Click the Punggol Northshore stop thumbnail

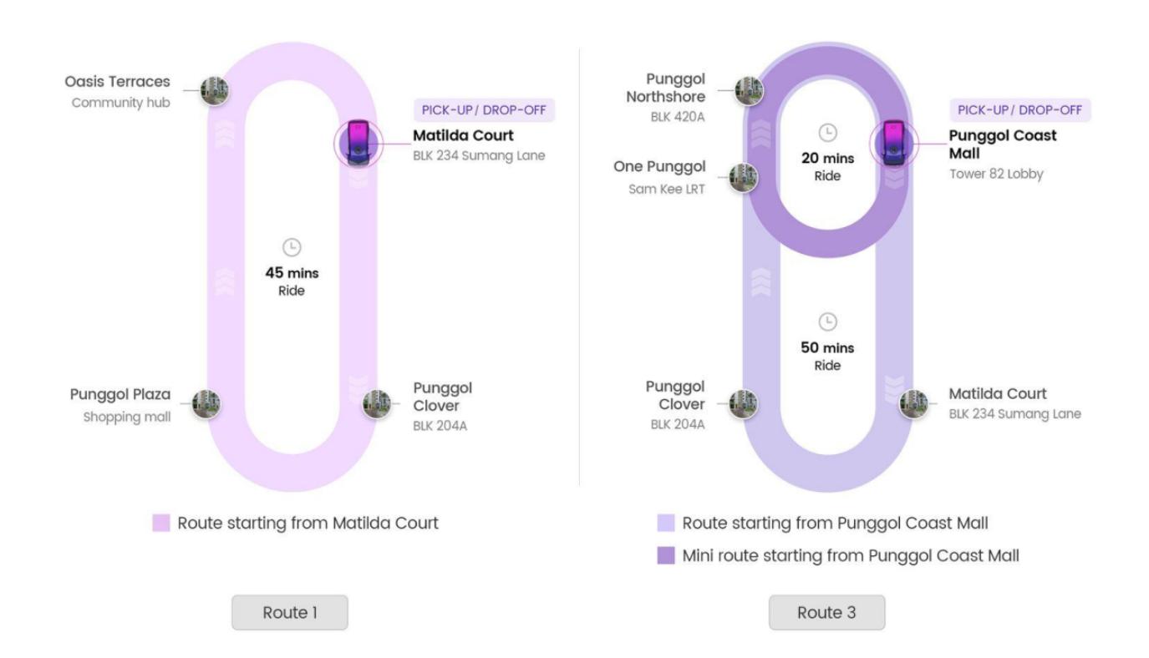tap(749, 90)
